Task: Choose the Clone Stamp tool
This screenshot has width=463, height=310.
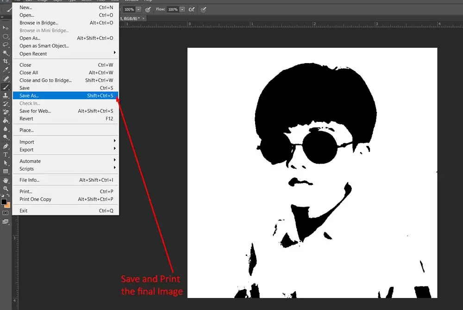Action: click(6, 95)
